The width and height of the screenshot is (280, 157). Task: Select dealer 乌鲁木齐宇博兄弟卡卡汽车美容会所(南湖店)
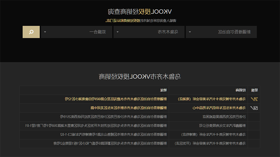point(212,99)
